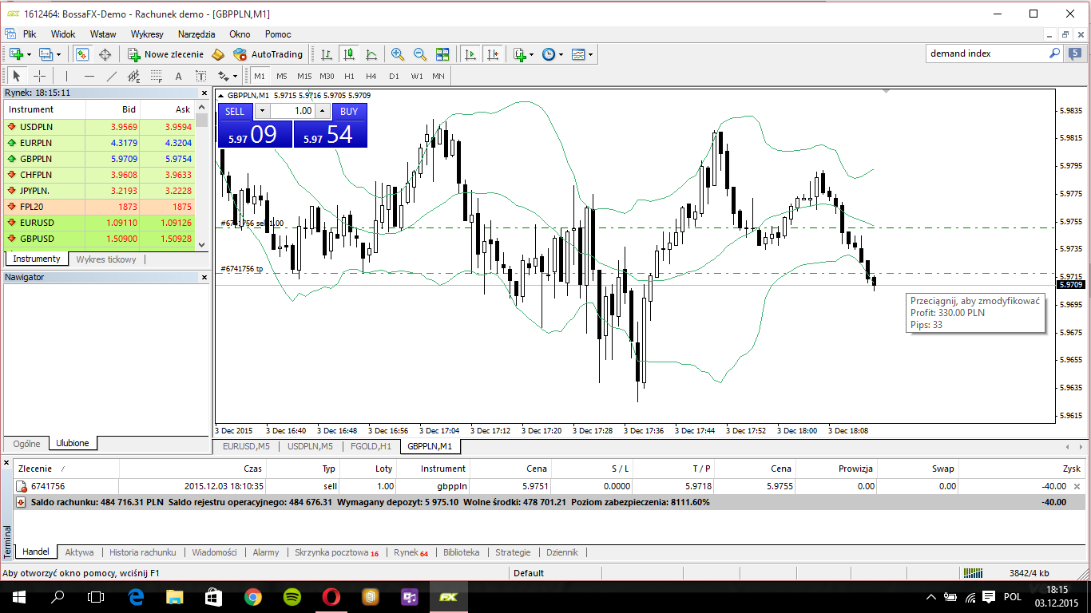
Task: Set timeframe to M30
Action: [327, 76]
